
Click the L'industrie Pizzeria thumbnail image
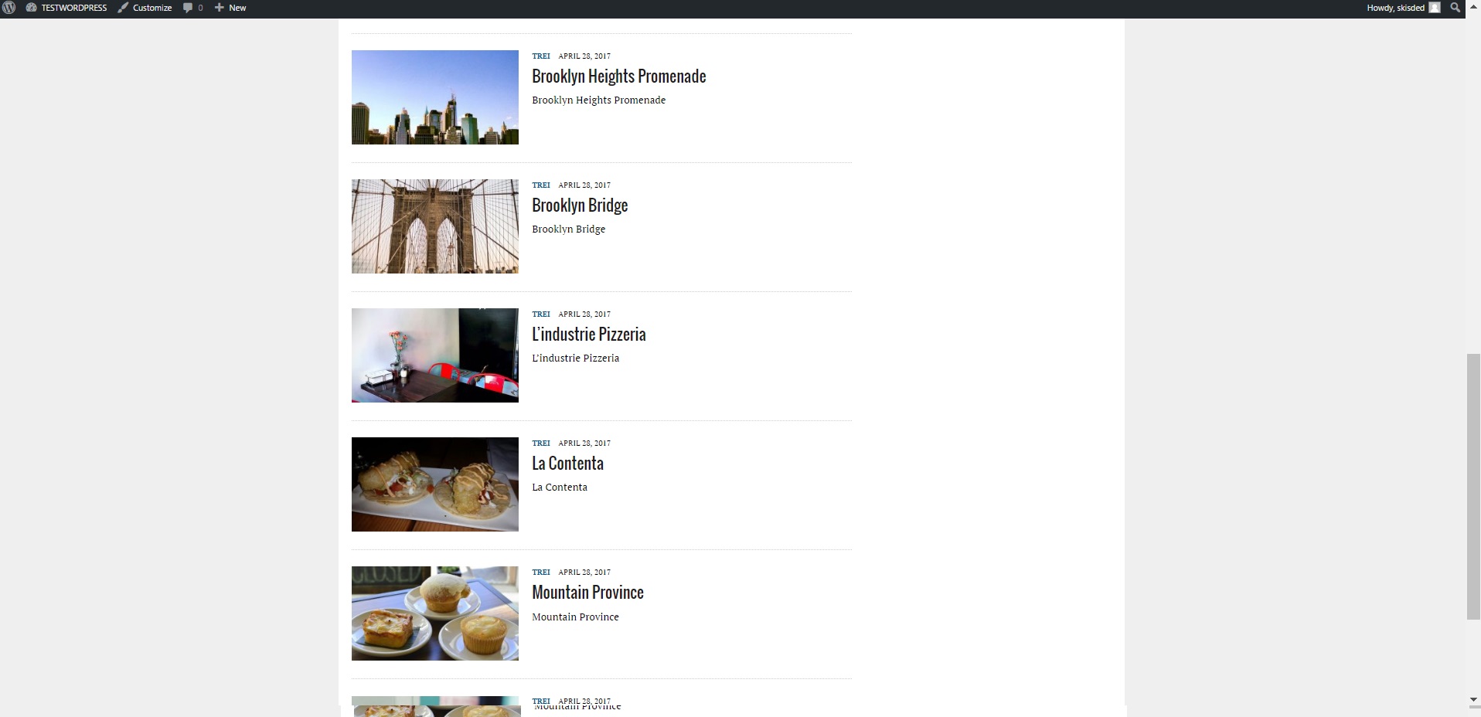tap(435, 355)
